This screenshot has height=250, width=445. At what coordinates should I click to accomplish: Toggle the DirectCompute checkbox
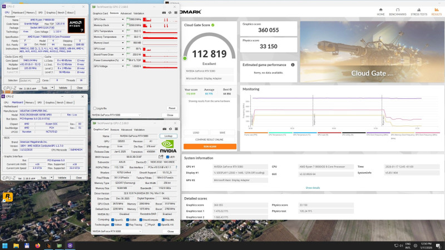pyautogui.click(x=141, y=219)
